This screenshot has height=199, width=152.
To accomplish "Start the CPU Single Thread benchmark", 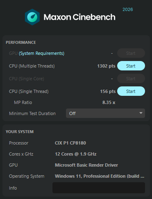I will (x=131, y=91).
